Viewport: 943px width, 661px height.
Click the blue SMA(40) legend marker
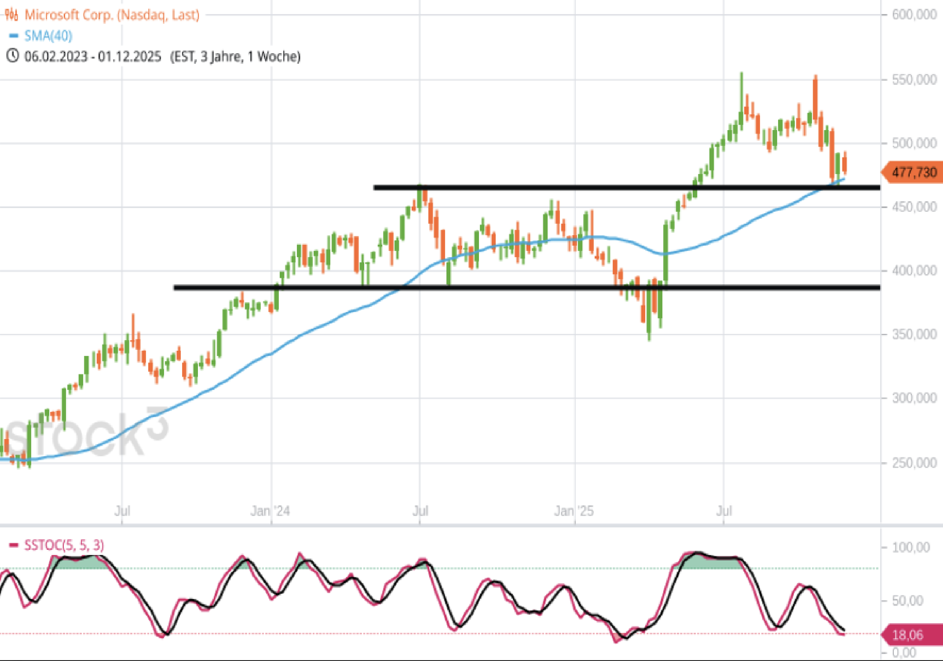point(14,36)
